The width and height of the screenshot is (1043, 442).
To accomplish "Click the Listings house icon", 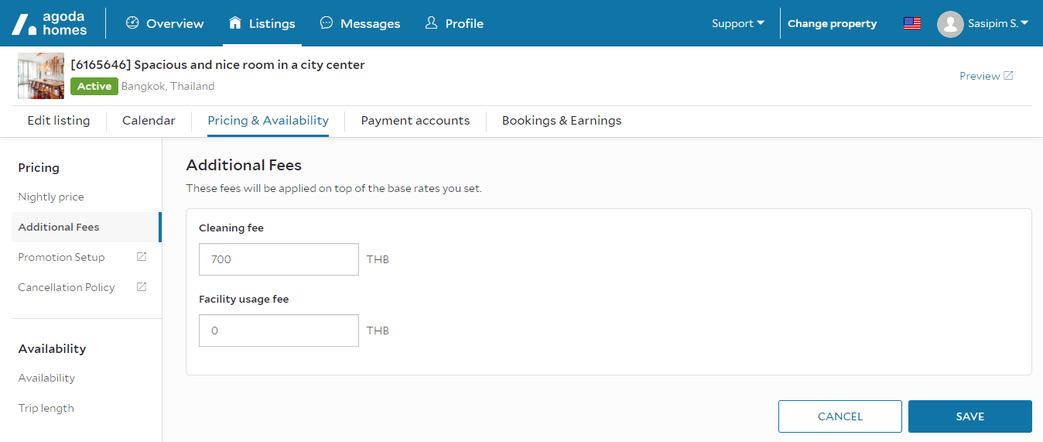I will pos(235,23).
